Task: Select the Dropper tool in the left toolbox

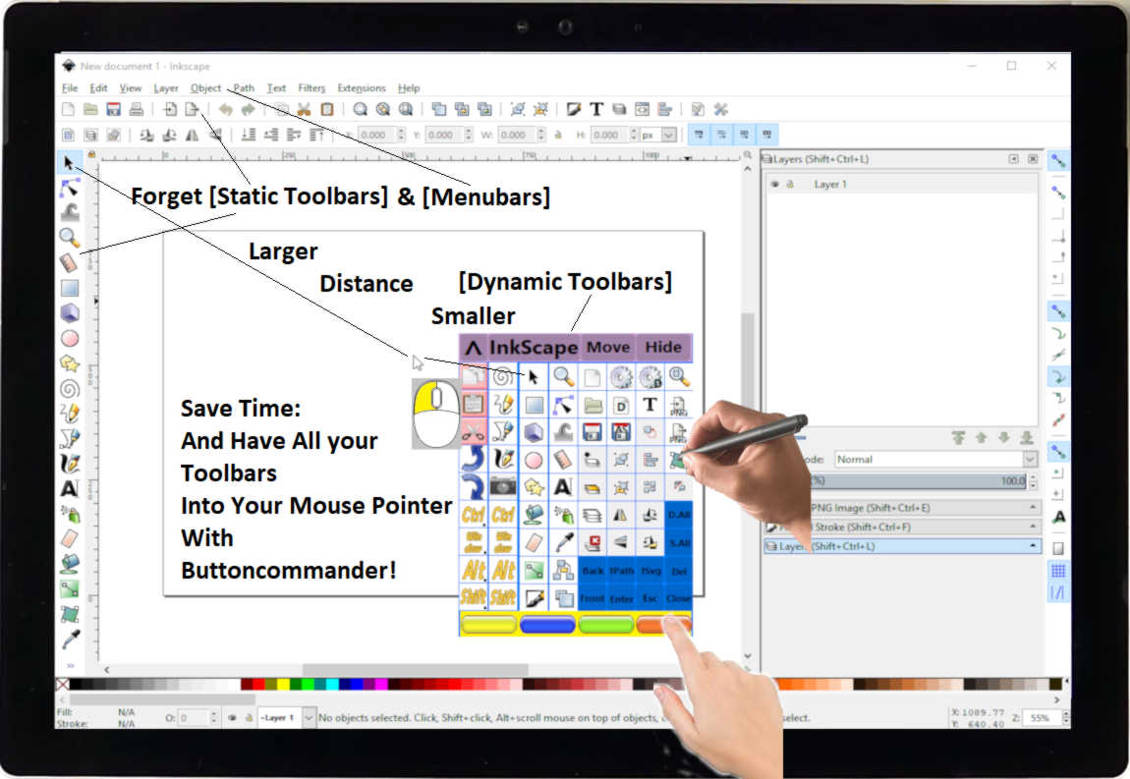Action: (69, 639)
